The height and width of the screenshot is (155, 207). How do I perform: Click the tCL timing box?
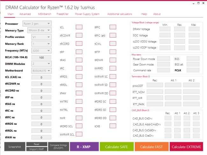click(79, 27)
